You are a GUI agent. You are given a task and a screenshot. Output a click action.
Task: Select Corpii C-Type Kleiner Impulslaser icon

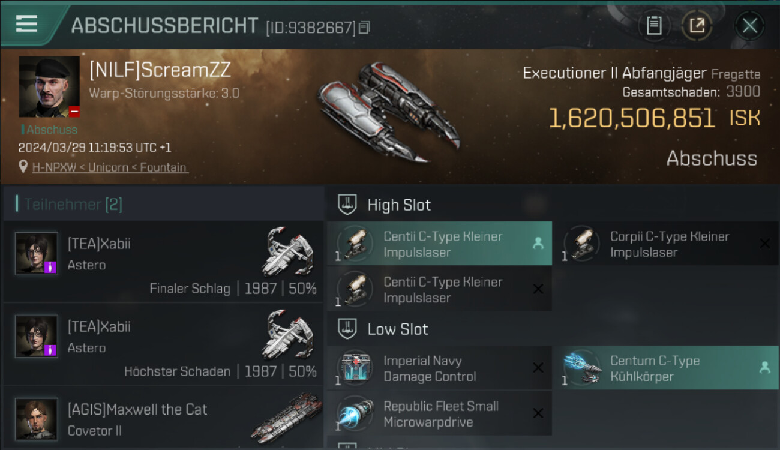click(x=581, y=244)
